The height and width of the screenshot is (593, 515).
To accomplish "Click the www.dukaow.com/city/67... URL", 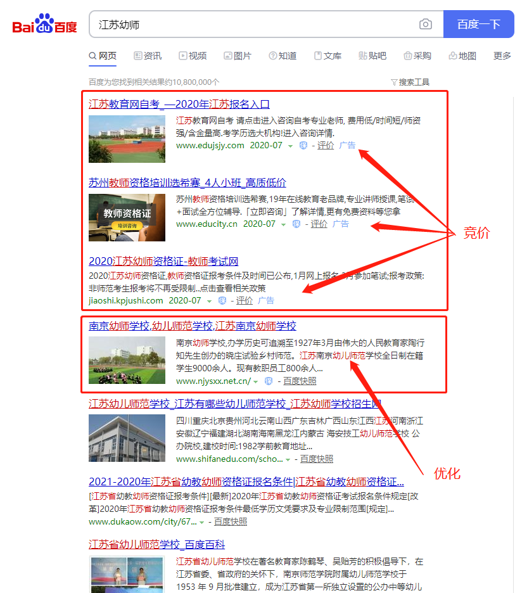I will click(143, 522).
